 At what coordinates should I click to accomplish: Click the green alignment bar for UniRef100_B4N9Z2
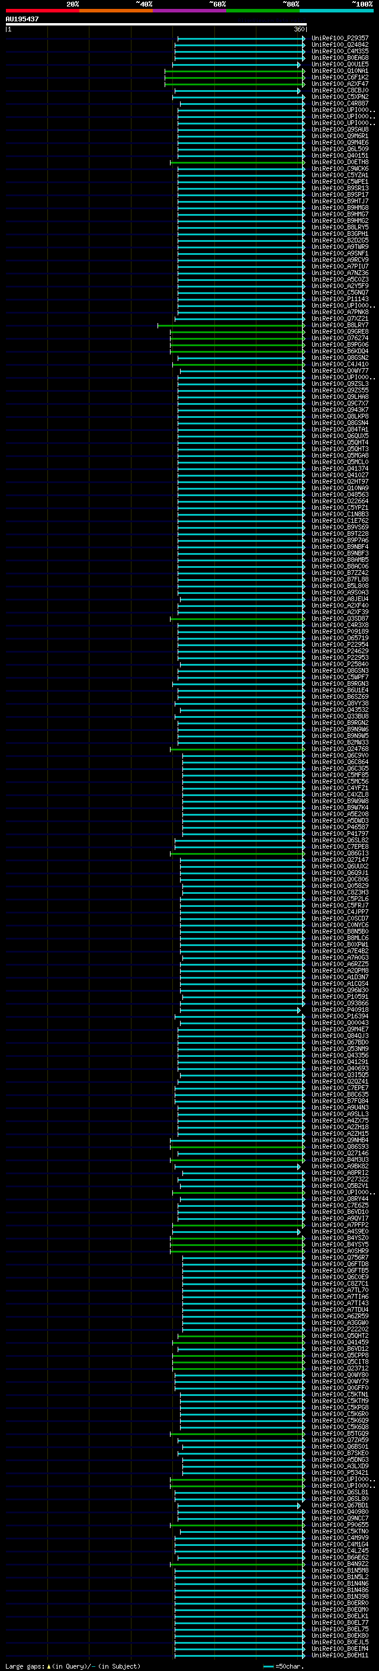(x=237, y=1564)
